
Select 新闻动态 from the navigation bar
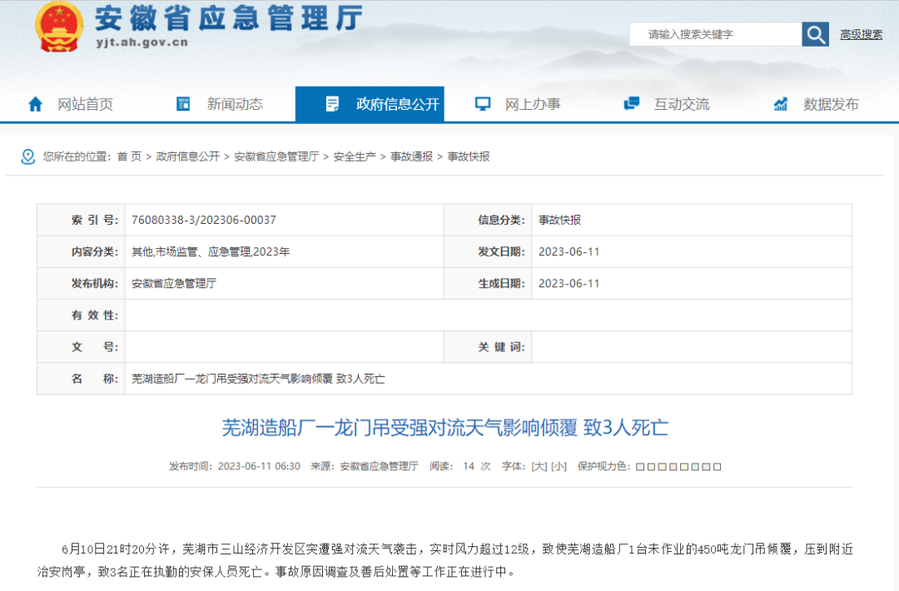[x=233, y=103]
